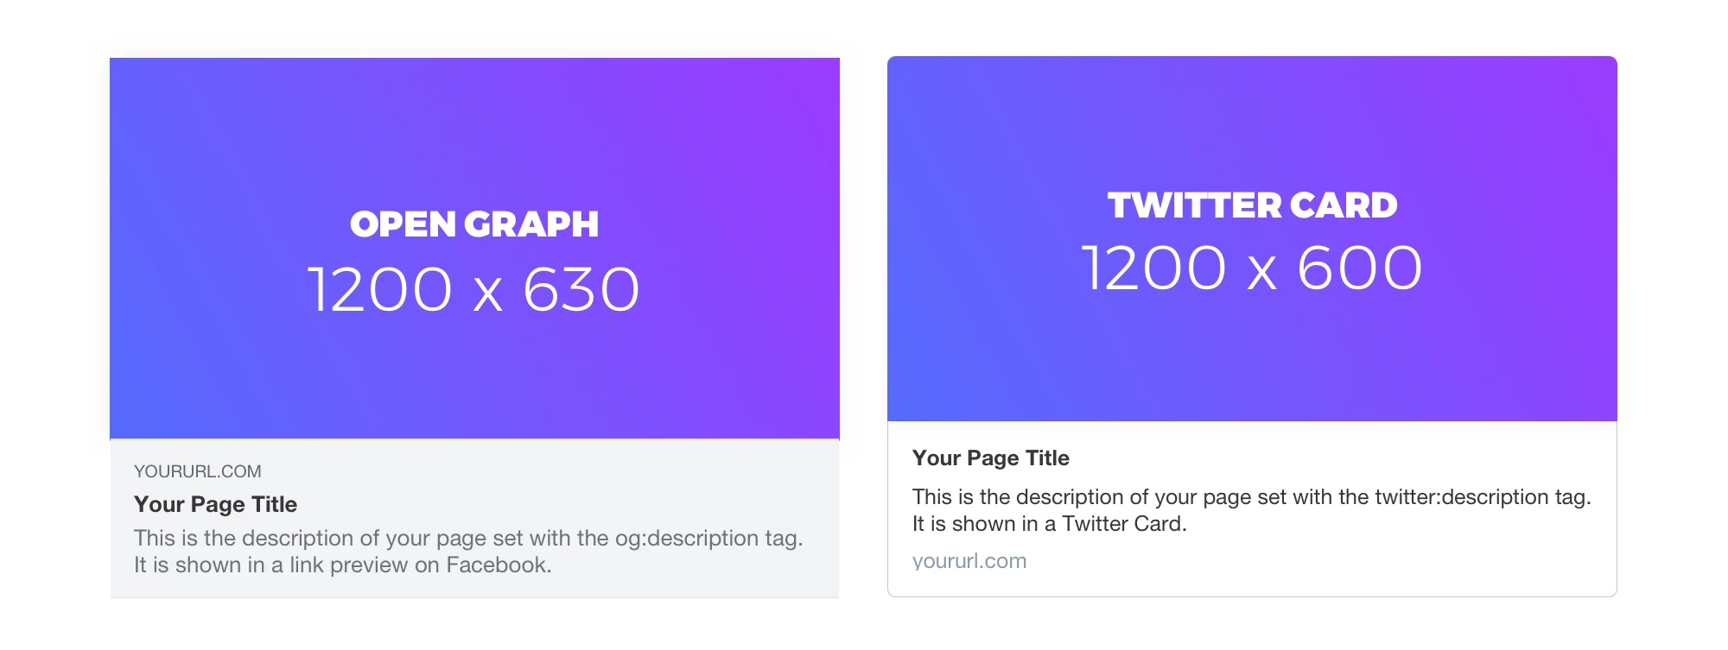Click the OPEN GRAPH heading text

pos(474,224)
